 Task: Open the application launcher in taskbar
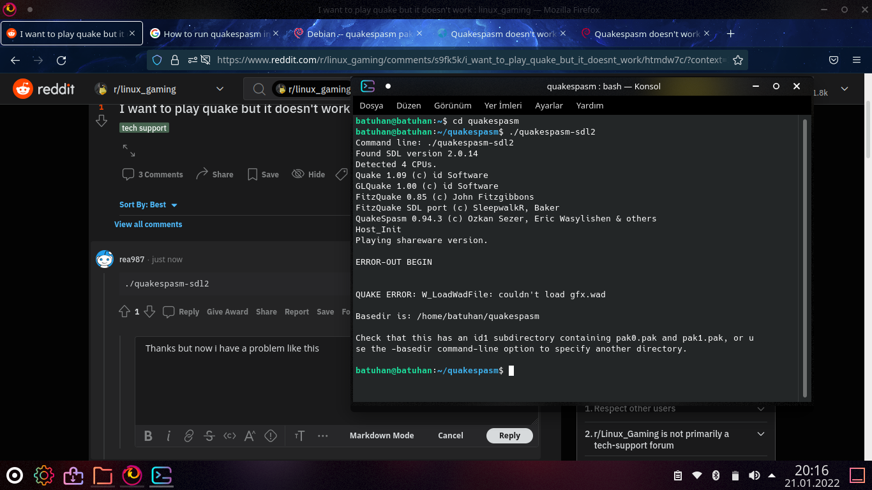click(15, 475)
